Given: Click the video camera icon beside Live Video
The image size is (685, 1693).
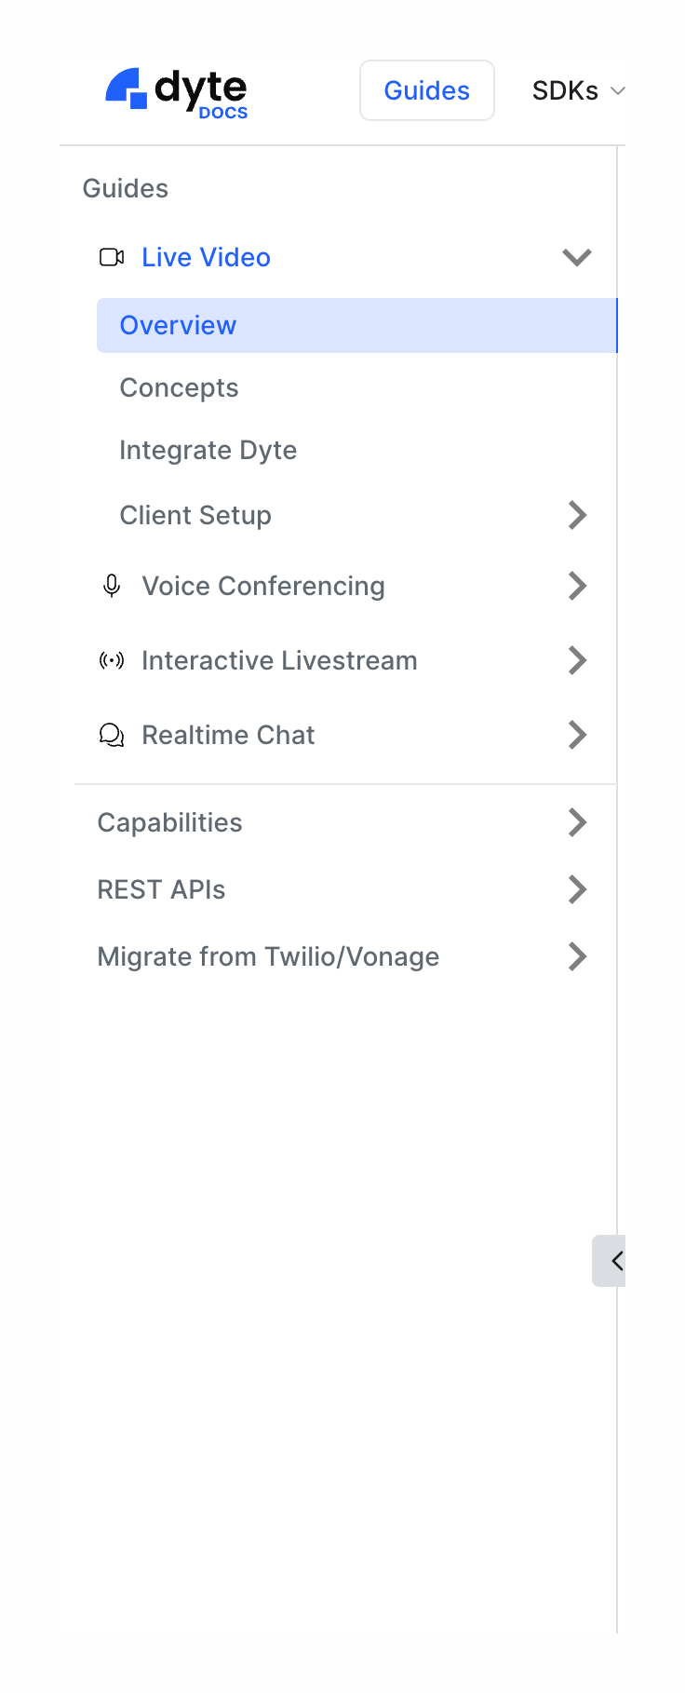Looking at the screenshot, I should coord(112,257).
